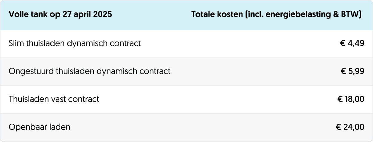This screenshot has width=373, height=142.
Task: Click the € 18,00 price
Action: coord(350,99)
